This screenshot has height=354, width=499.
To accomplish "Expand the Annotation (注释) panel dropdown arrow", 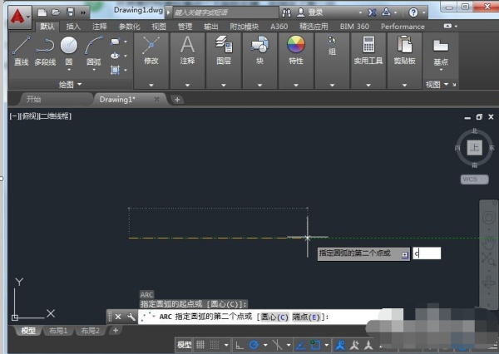I will (x=188, y=85).
